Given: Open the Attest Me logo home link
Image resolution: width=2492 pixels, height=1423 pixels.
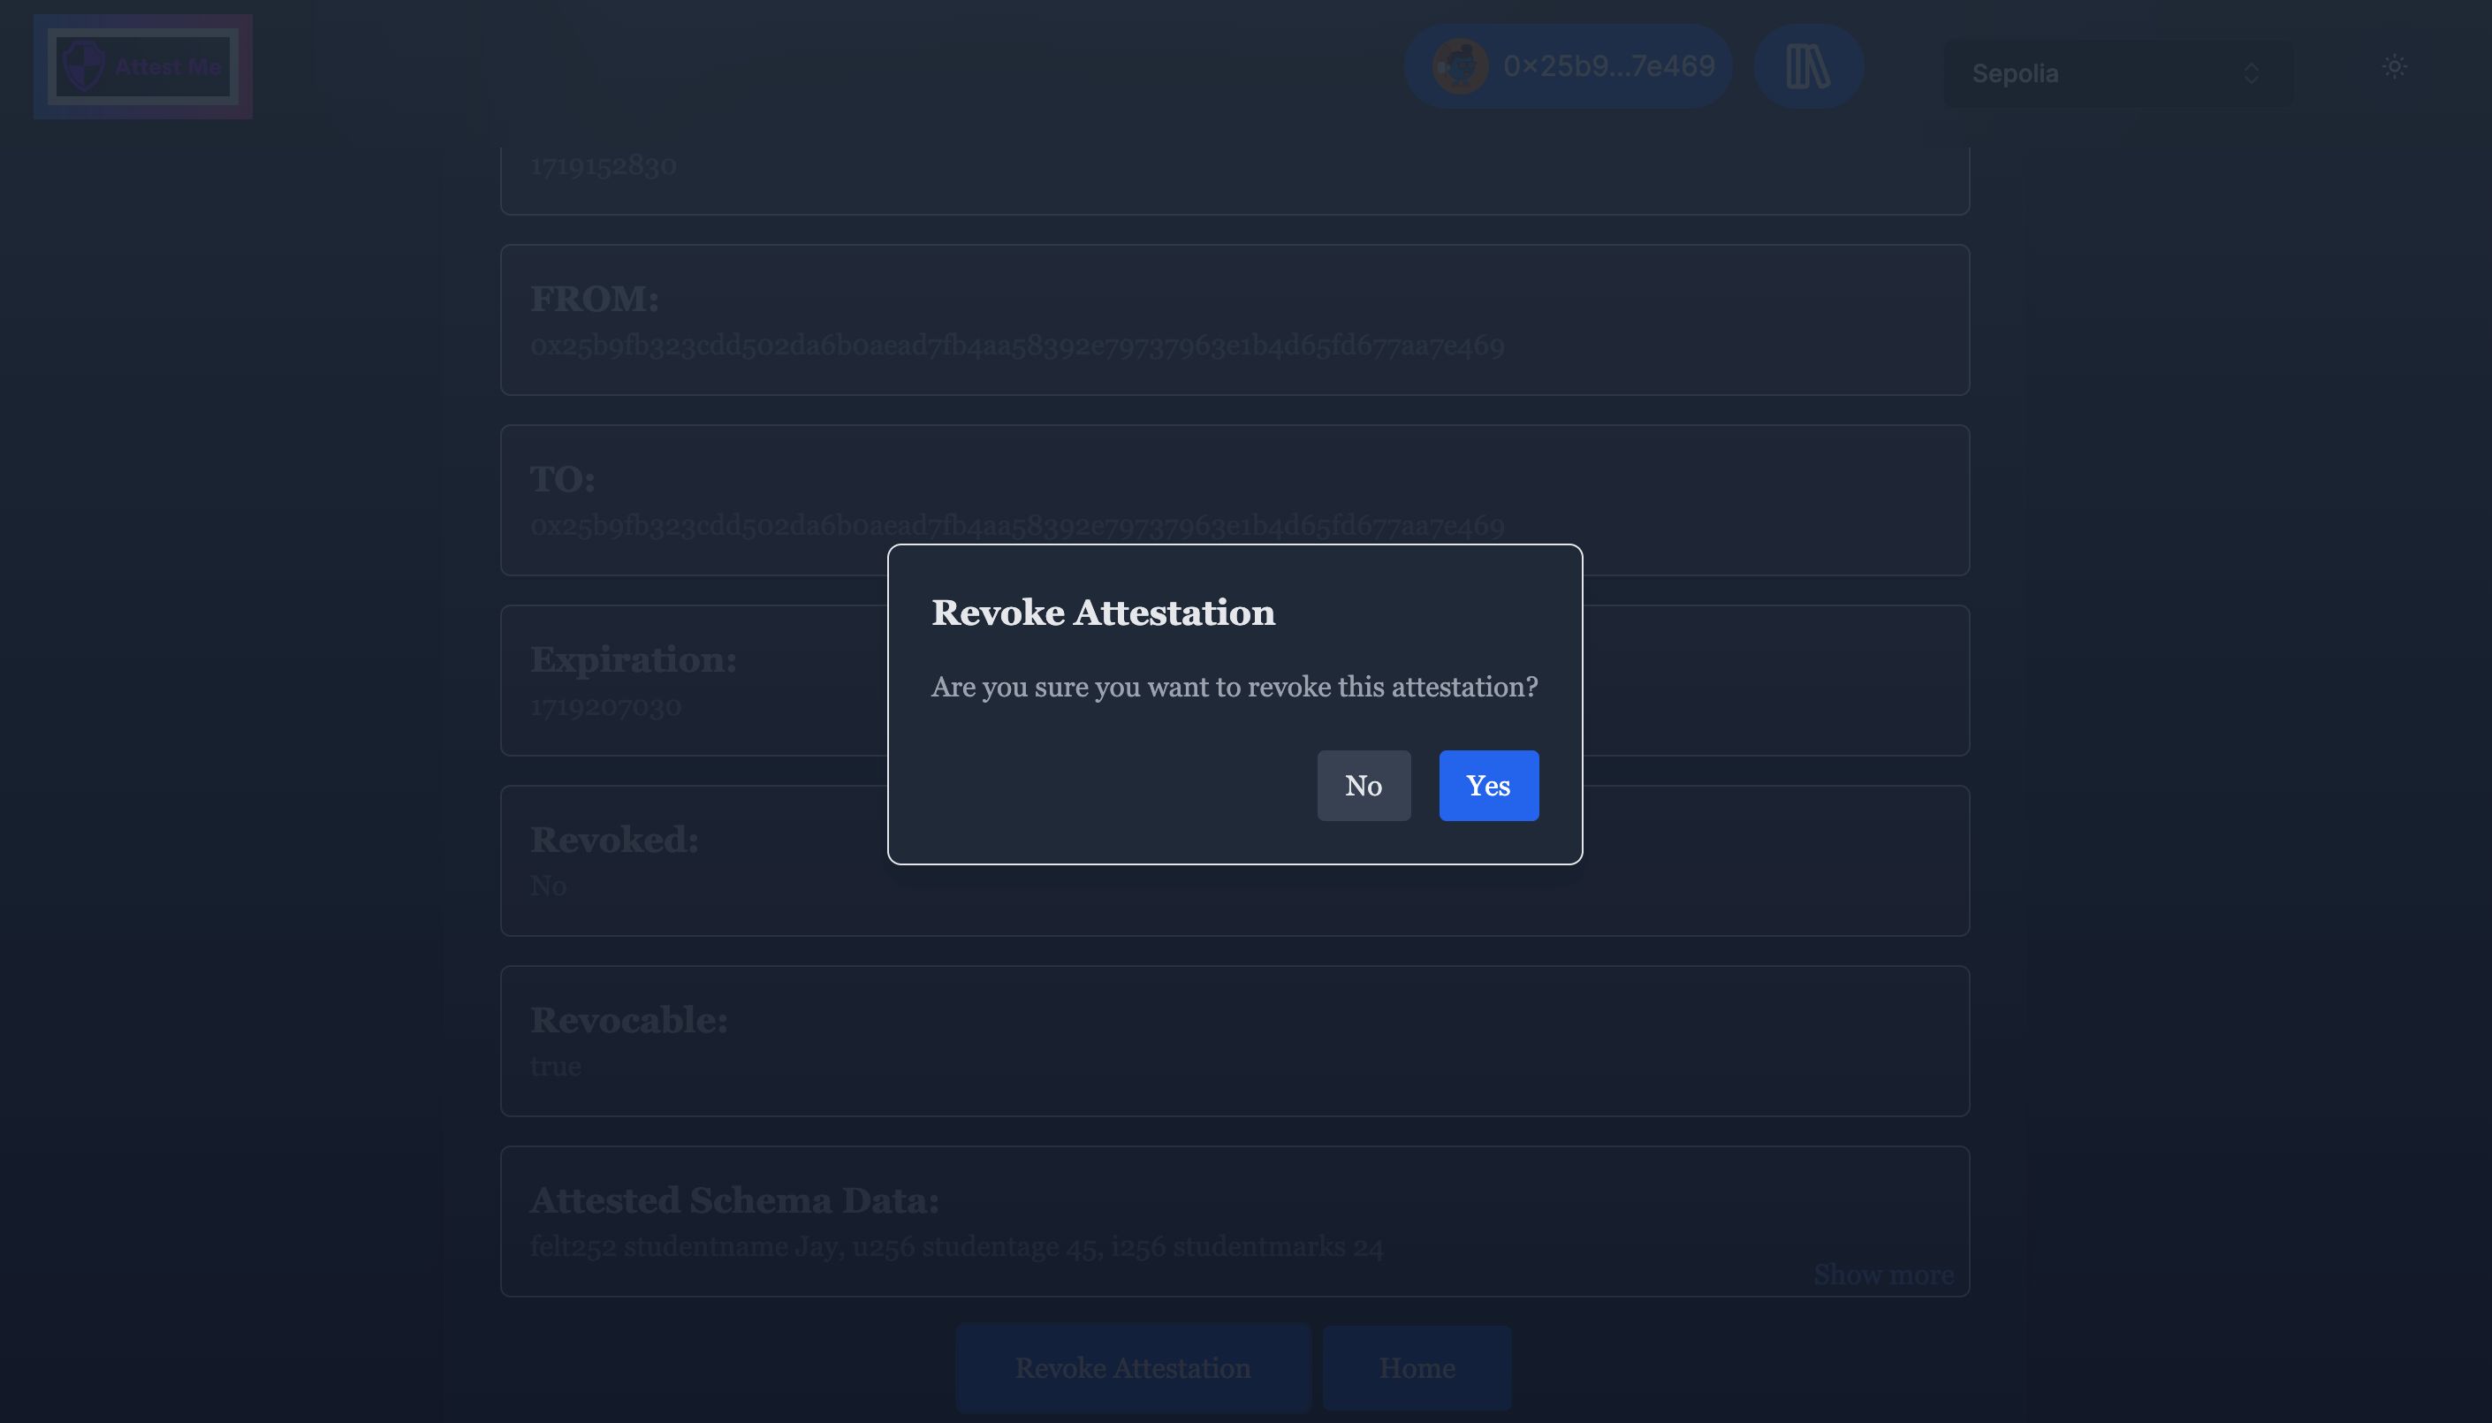Looking at the screenshot, I should 142,66.
